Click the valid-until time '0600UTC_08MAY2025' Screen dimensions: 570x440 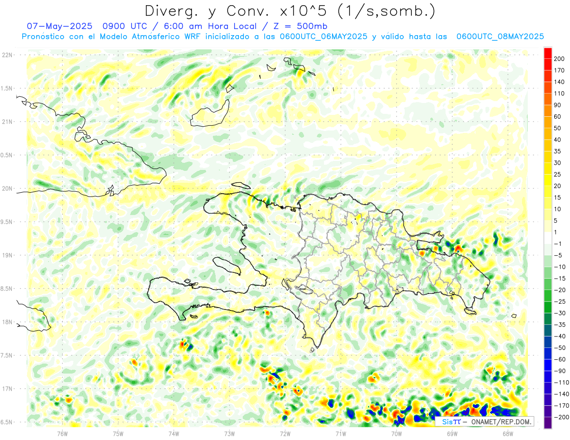pos(500,37)
